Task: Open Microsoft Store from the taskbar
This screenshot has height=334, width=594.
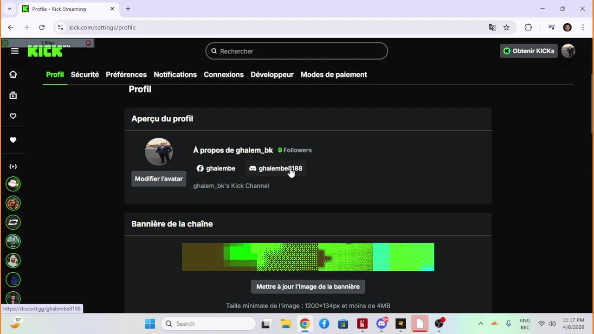Action: pos(343,324)
